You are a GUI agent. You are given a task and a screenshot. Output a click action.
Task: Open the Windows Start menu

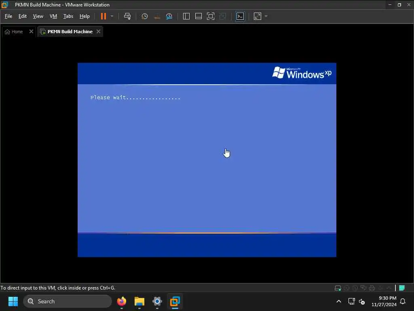coord(13,301)
